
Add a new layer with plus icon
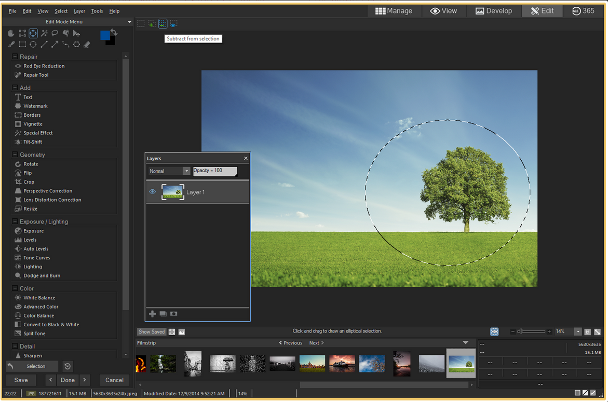point(152,314)
